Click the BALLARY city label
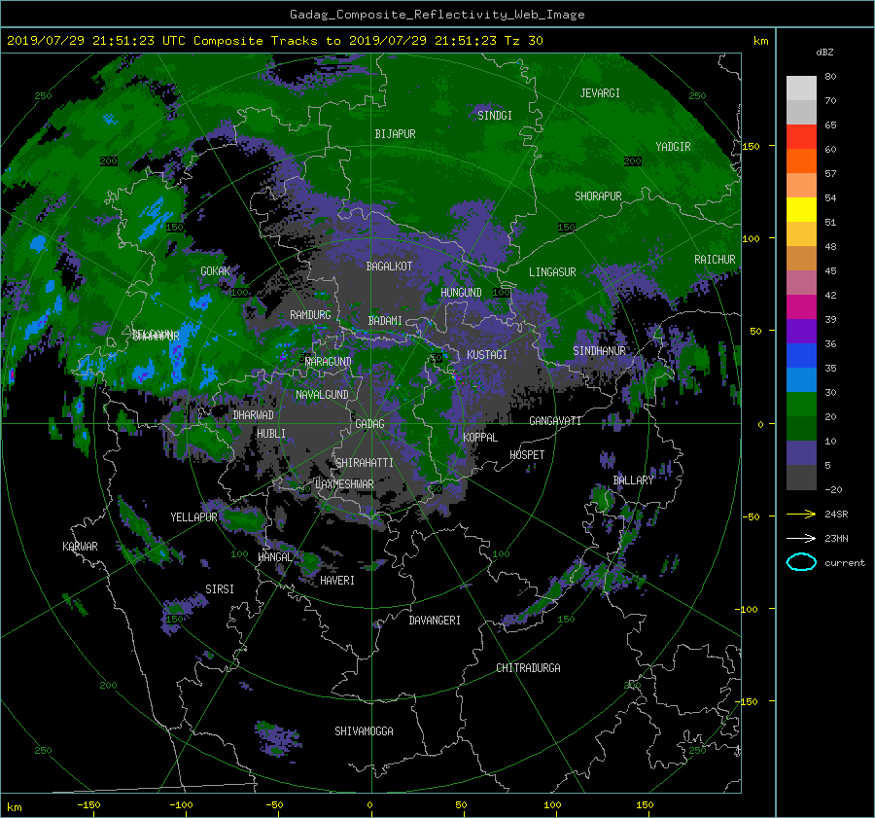This screenshot has width=875, height=818. (x=633, y=480)
